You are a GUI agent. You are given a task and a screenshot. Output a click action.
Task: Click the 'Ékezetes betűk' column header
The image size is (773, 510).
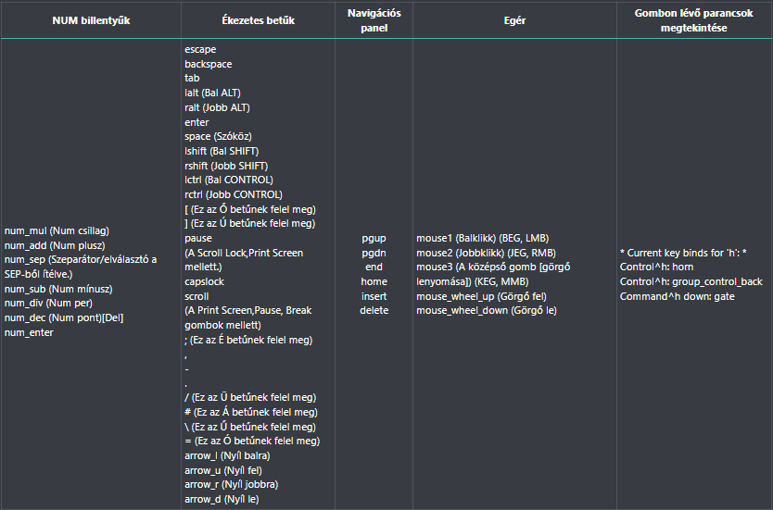259,20
